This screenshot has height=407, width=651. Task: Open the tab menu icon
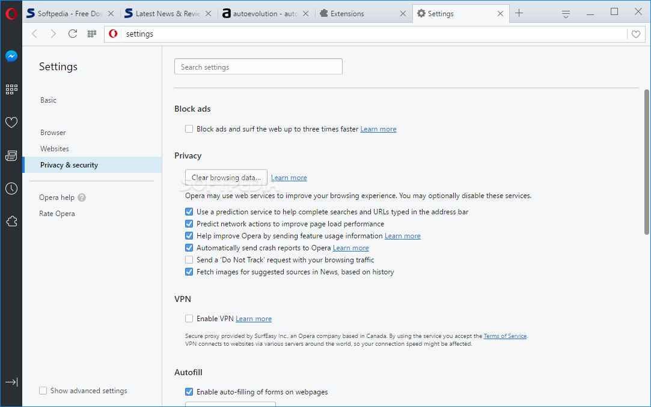(x=566, y=14)
